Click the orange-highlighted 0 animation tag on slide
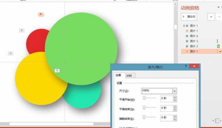The image size is (222, 128). pyautogui.click(x=41, y=14)
